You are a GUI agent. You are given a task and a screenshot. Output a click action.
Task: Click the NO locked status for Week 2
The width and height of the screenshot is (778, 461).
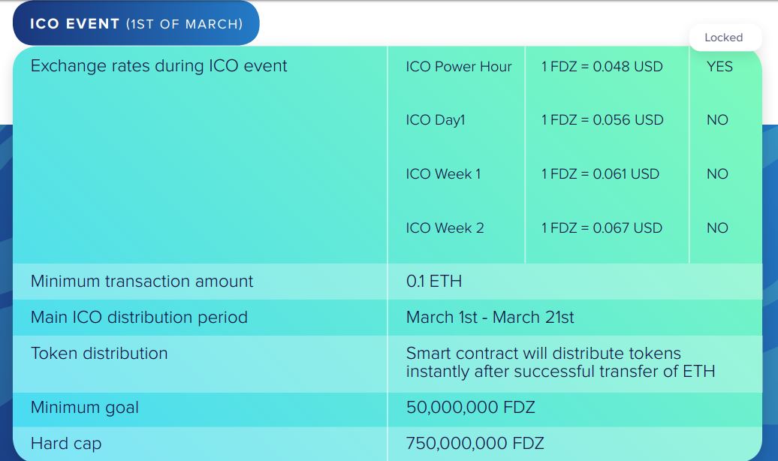[717, 228]
